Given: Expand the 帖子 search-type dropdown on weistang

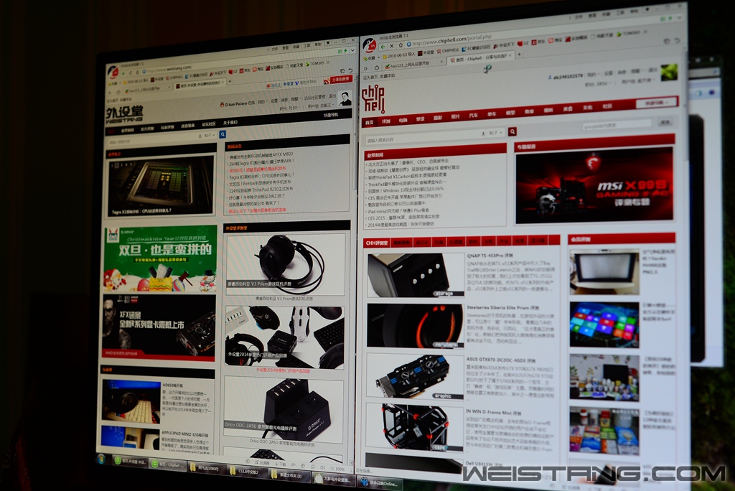Looking at the screenshot, I should point(207,136).
